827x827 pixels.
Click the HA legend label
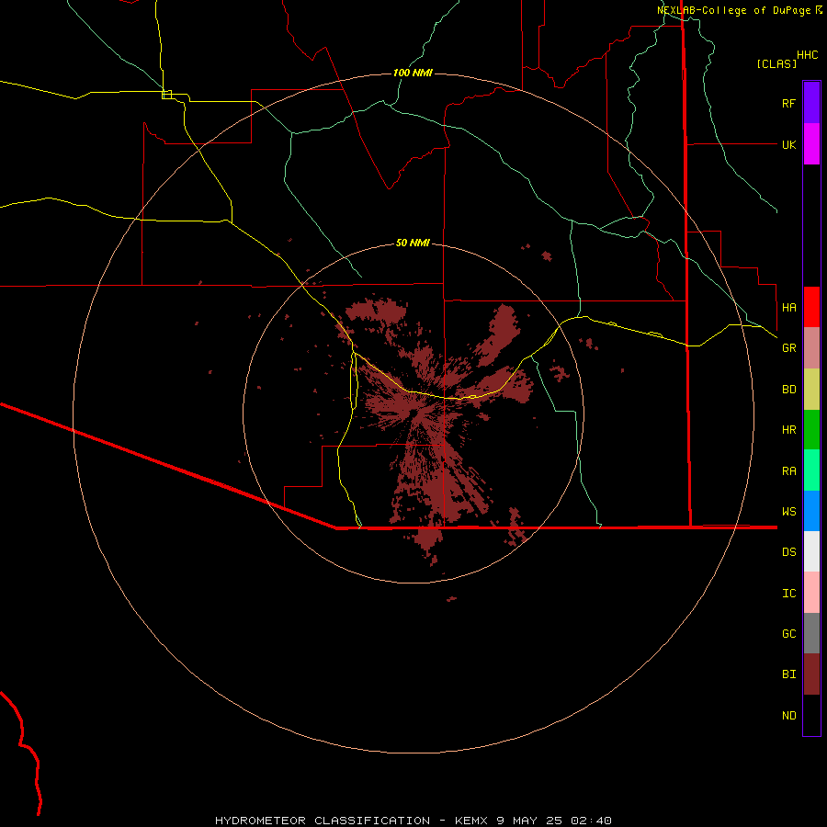(x=788, y=307)
